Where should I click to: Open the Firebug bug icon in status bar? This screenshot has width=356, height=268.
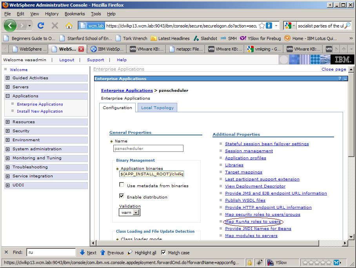(260, 263)
